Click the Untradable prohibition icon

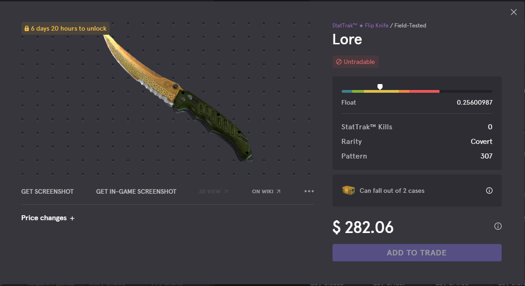coord(339,62)
